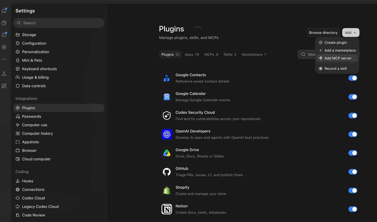The image size is (377, 222).
Task: Open Usage & billing in the sidebar
Action: (x=59, y=77)
